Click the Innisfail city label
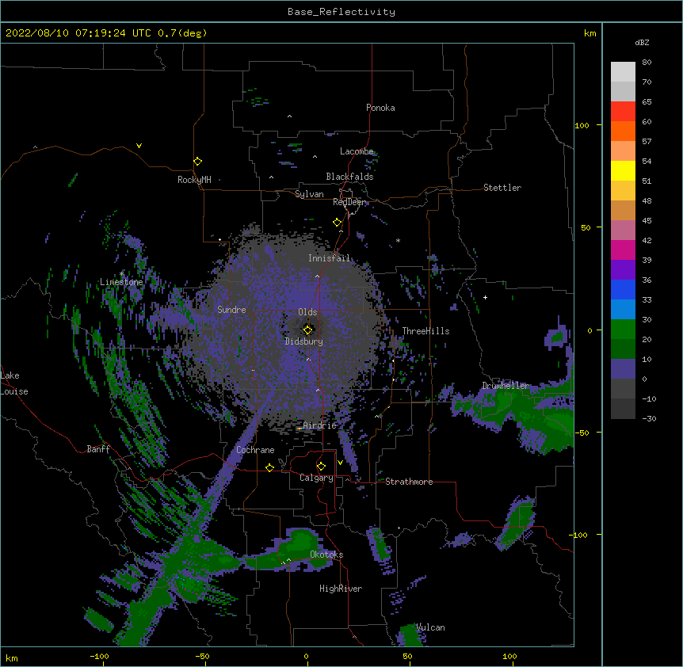 (330, 258)
